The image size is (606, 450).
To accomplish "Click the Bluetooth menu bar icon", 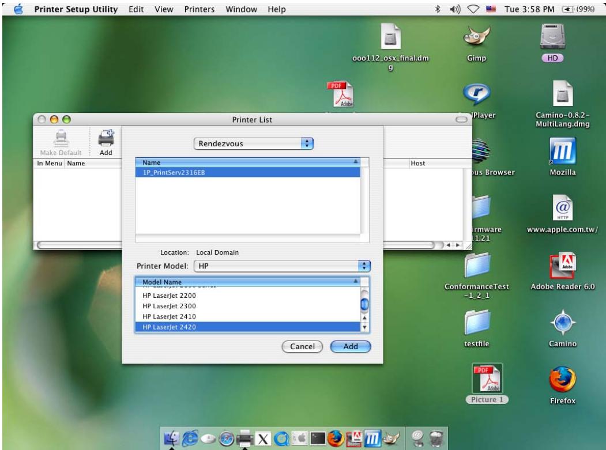I will pos(438,9).
